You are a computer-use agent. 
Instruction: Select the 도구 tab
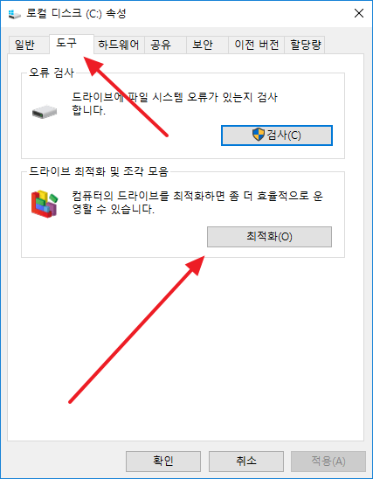(72, 44)
